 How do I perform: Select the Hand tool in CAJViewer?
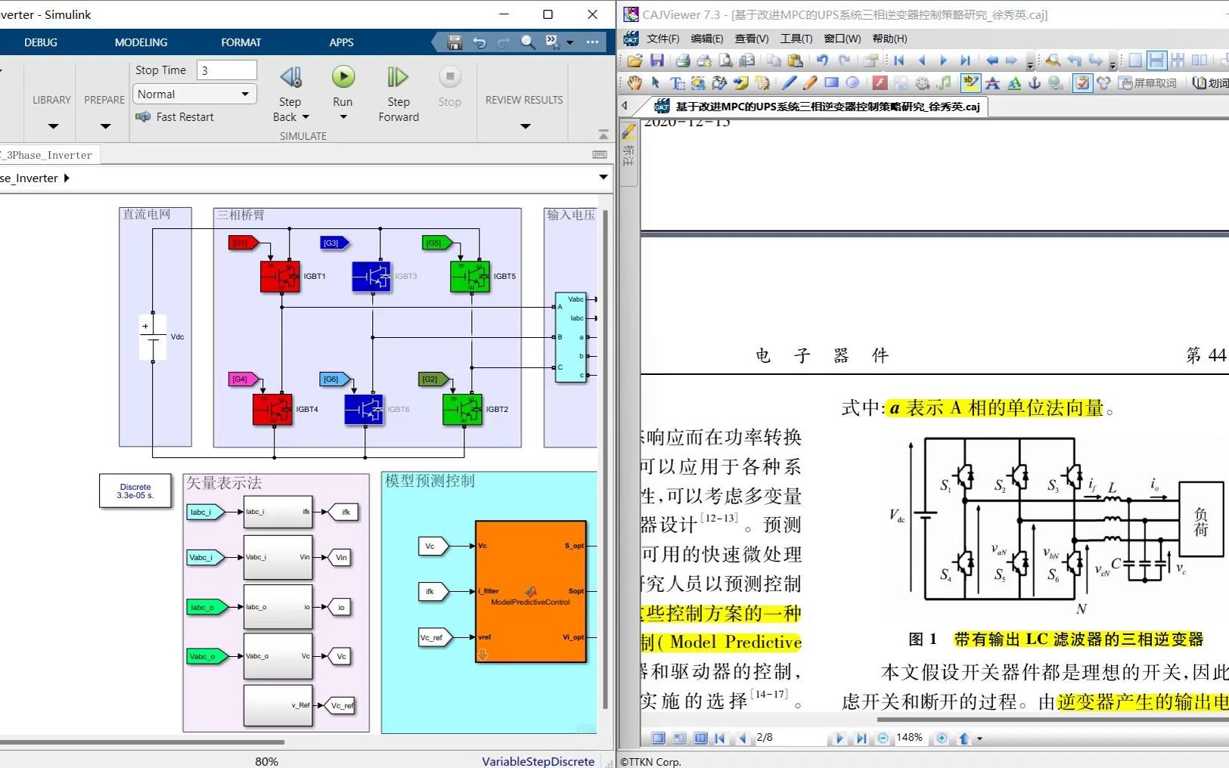pyautogui.click(x=634, y=82)
